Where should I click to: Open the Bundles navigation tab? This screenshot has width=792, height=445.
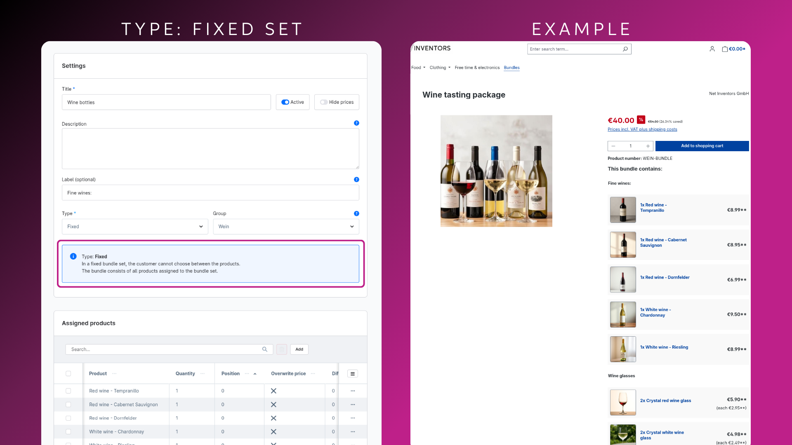coord(511,68)
